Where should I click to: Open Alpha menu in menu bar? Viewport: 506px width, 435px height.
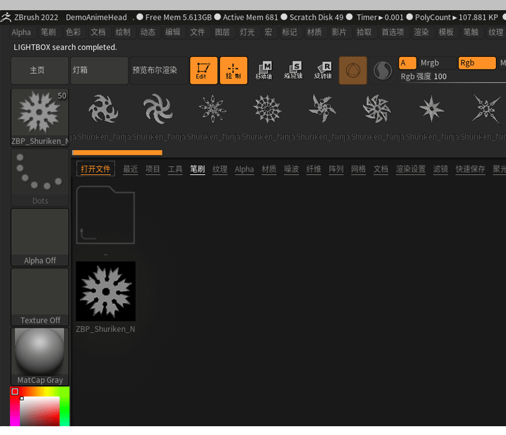coord(22,32)
